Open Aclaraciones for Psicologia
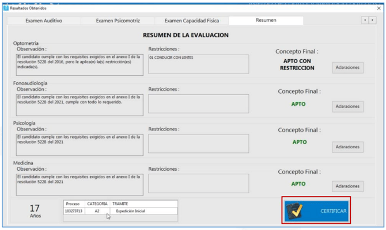The width and height of the screenshot is (386, 230). pyautogui.click(x=347, y=147)
